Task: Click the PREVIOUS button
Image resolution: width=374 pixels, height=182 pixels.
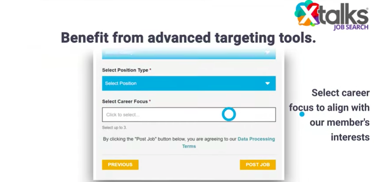Action: click(120, 165)
